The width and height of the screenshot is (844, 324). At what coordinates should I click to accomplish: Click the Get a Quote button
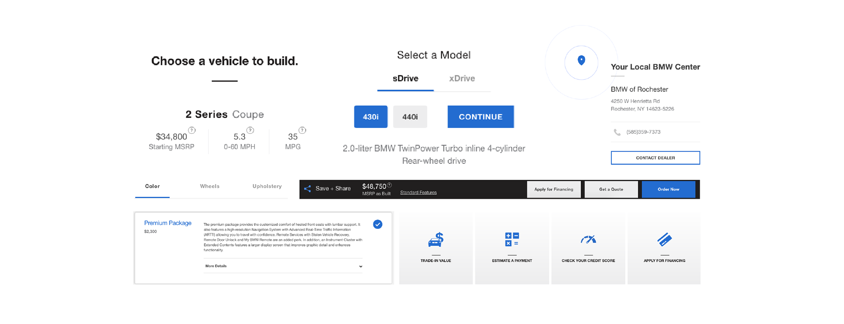click(x=611, y=189)
